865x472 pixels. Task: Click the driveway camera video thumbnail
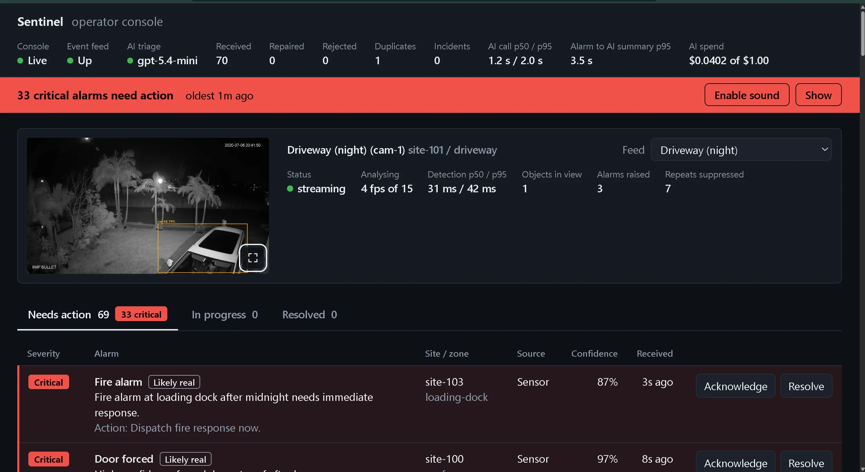pos(148,206)
